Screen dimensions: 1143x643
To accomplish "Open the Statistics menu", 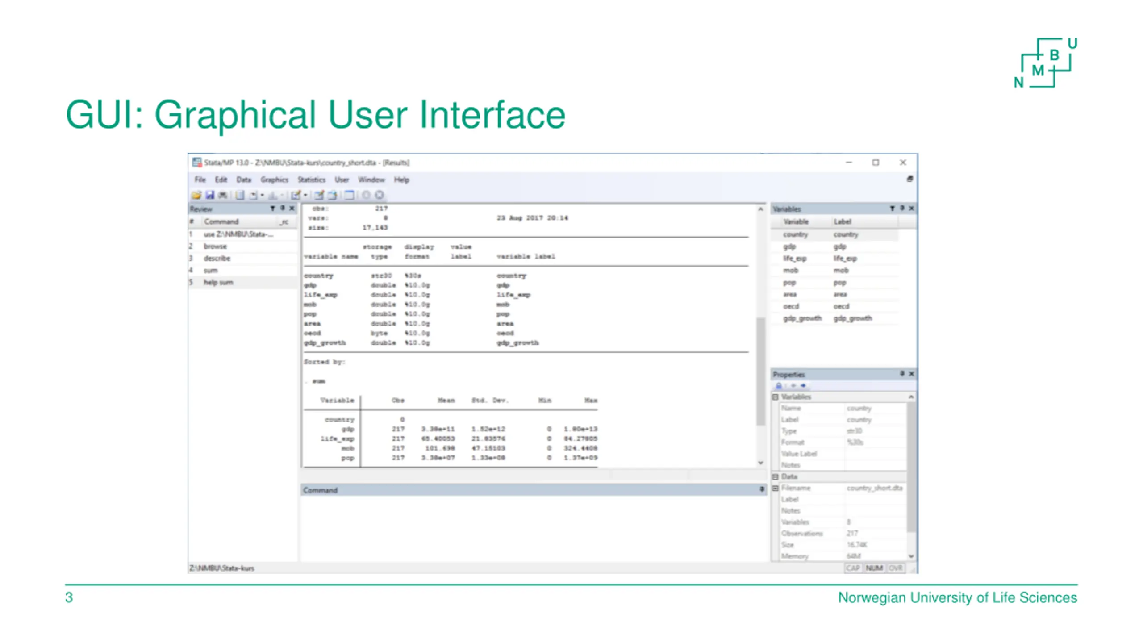I will click(x=311, y=180).
